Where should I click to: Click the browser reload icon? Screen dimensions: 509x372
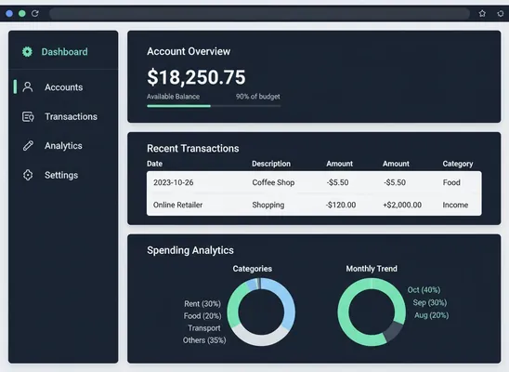tap(35, 13)
